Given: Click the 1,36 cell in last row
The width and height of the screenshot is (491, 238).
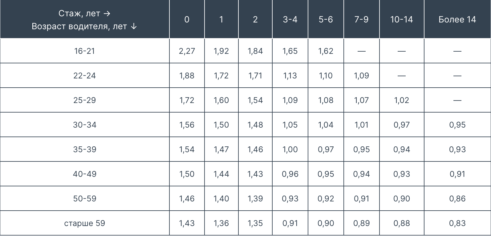Looking at the screenshot, I should (x=221, y=223).
